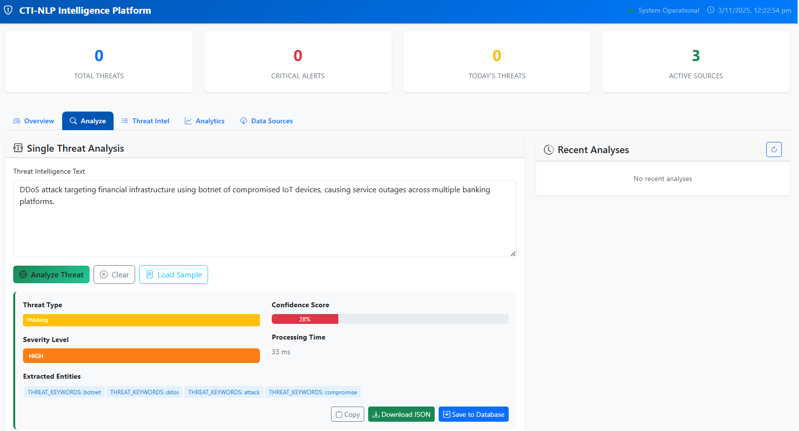Click the 'System Operational' status text
This screenshot has height=431, width=799.
click(669, 10)
